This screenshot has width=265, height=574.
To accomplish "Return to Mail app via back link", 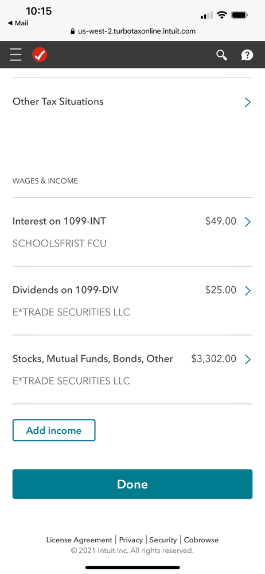I will (18, 23).
